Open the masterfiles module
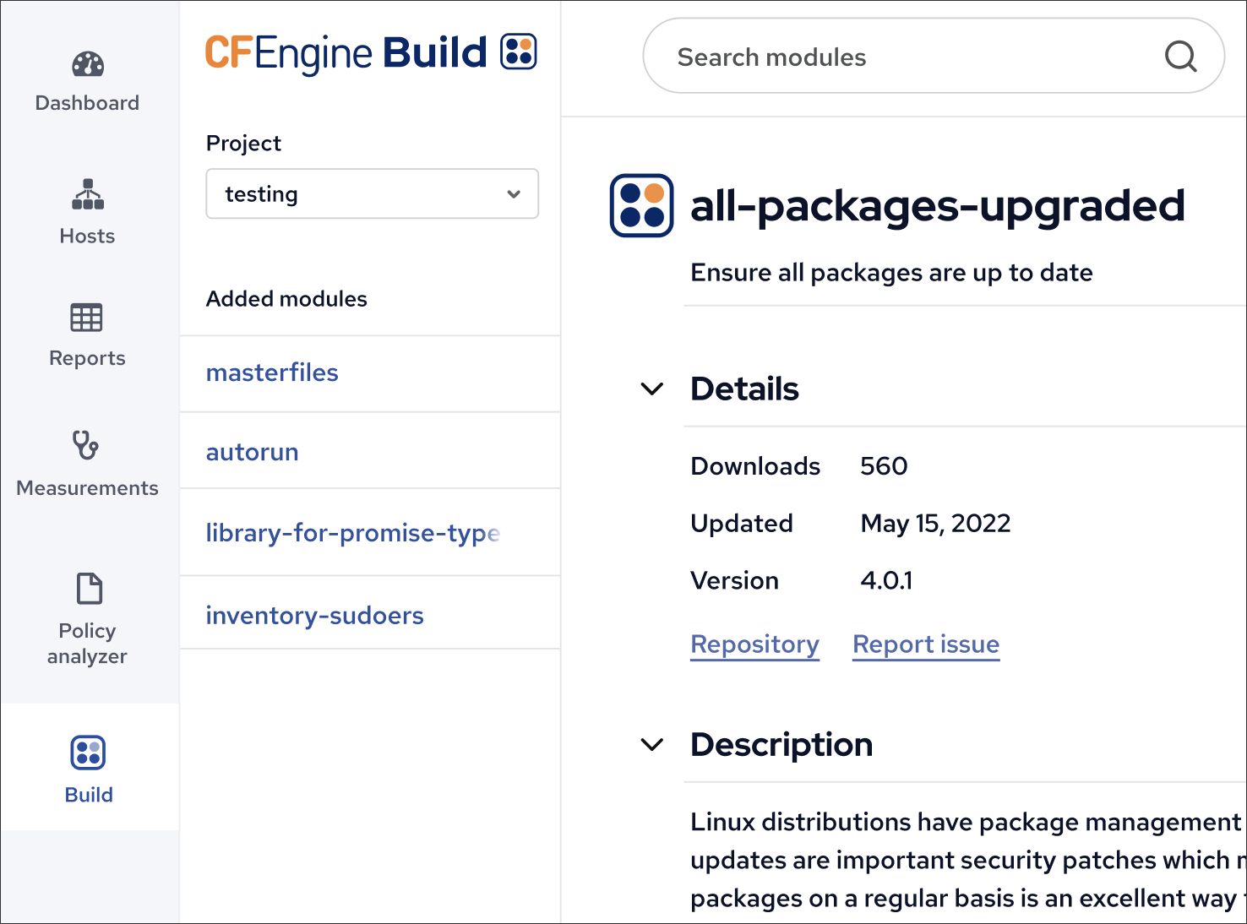Screen dimensions: 1247x924 click(x=272, y=372)
